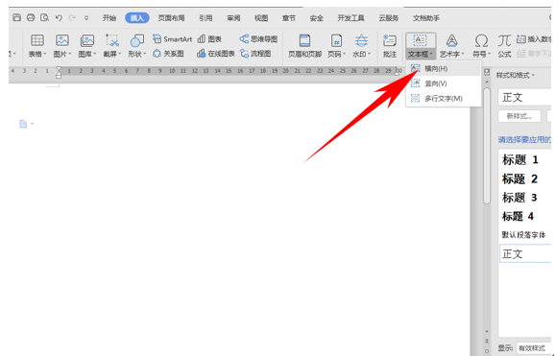Insert a 批注 comment
This screenshot has height=356, width=555.
[x=389, y=46]
